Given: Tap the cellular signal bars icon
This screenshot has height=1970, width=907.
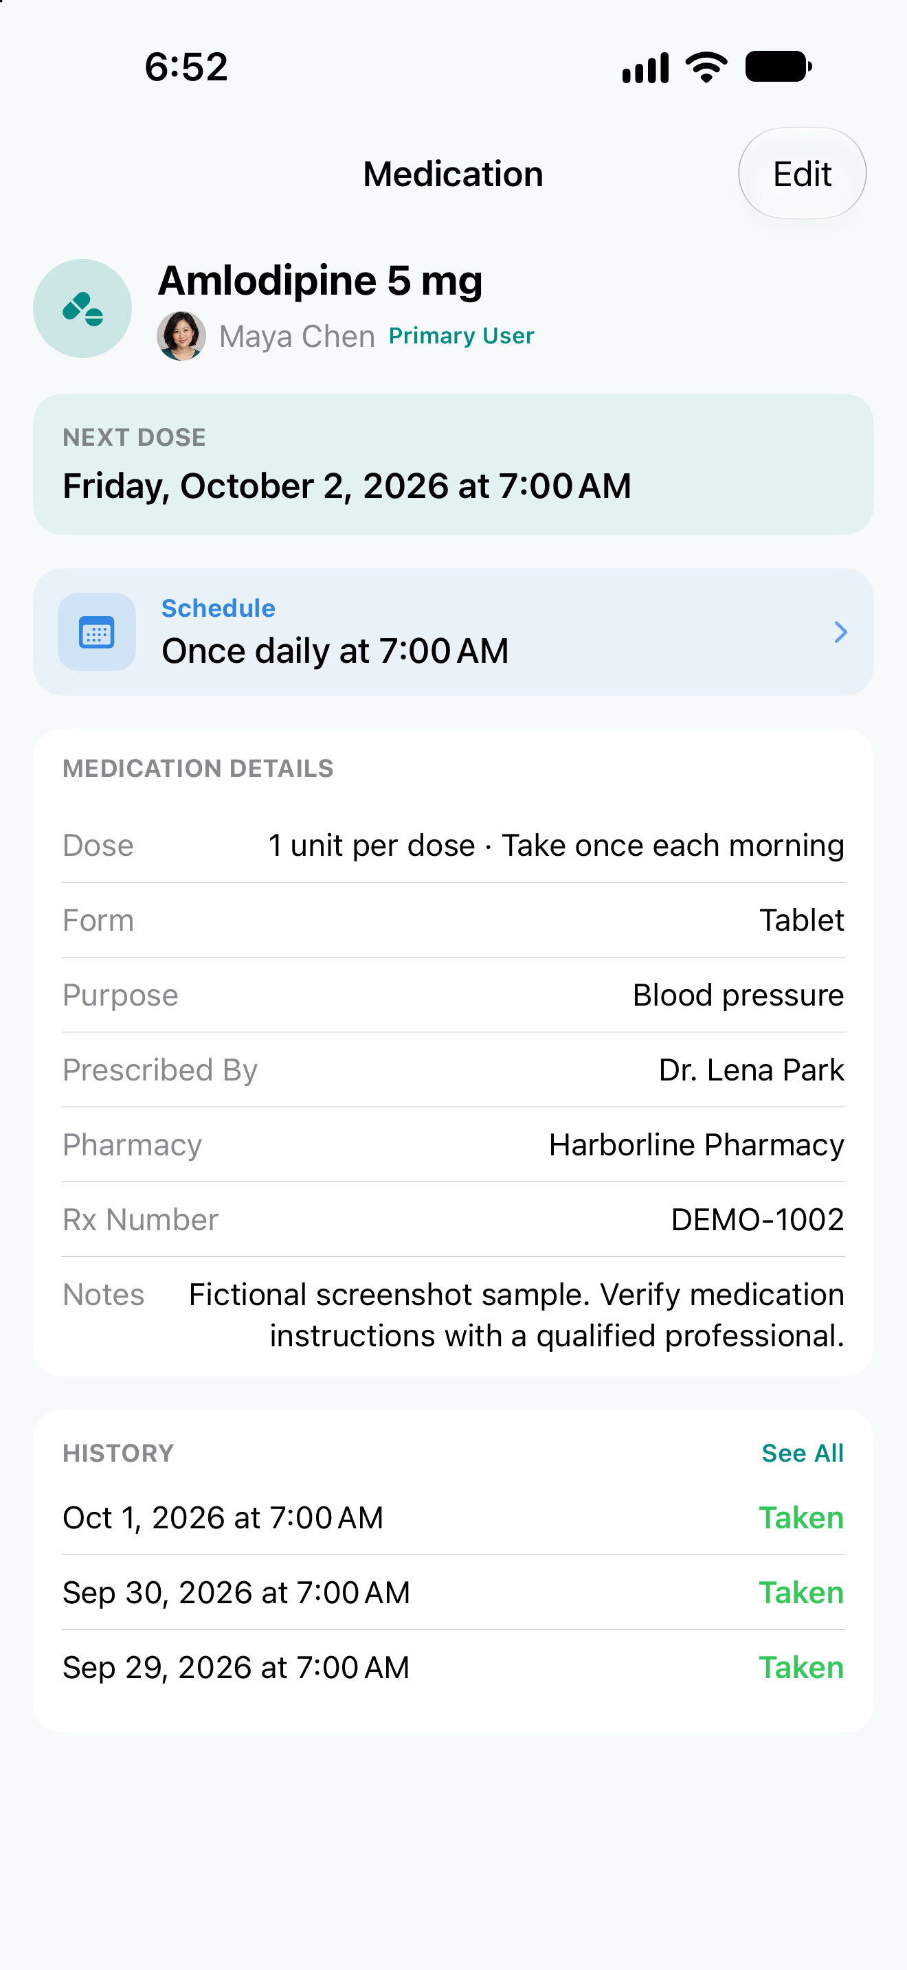Looking at the screenshot, I should point(645,67).
